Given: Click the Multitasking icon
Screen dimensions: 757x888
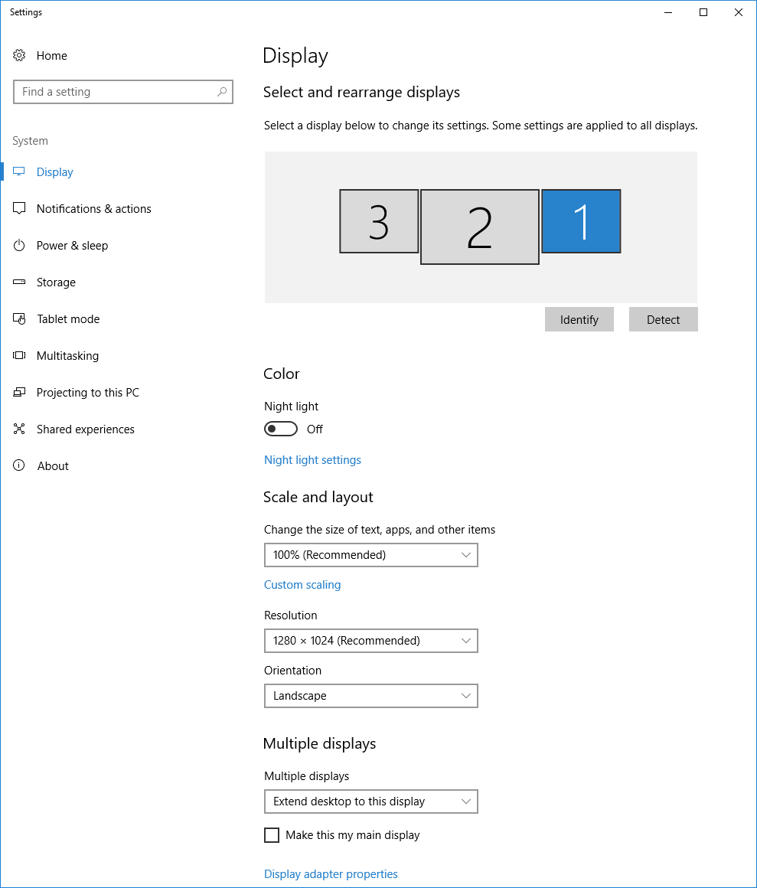Looking at the screenshot, I should point(19,356).
